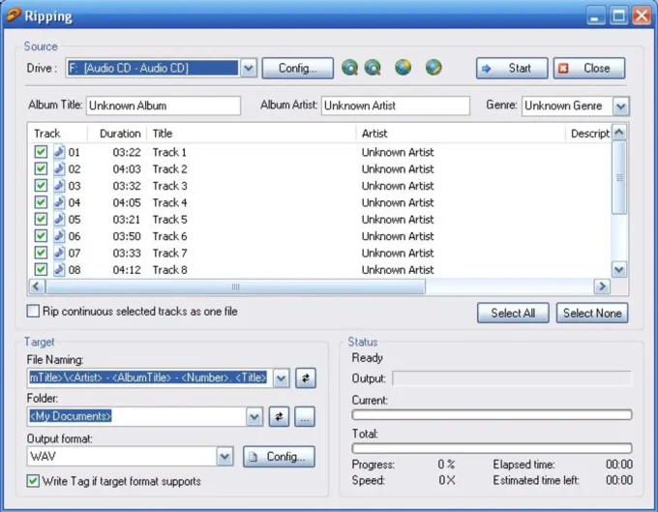Toggle Write Tag if target format supports
This screenshot has height=512, width=658.
coord(34,481)
